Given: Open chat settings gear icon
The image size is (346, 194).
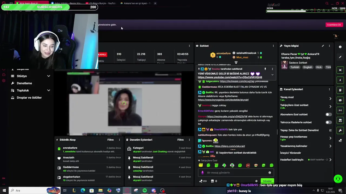Looking at the screenshot, I should 256,181.
